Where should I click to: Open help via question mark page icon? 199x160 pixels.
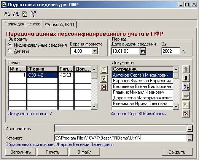pos(25,14)
